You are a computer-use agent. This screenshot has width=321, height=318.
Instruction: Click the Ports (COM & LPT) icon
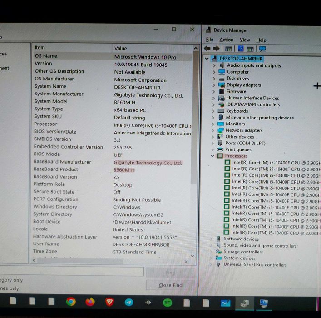point(220,143)
